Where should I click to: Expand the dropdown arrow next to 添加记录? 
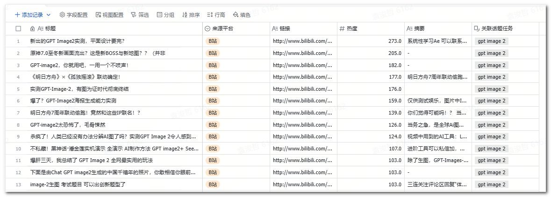[49, 15]
